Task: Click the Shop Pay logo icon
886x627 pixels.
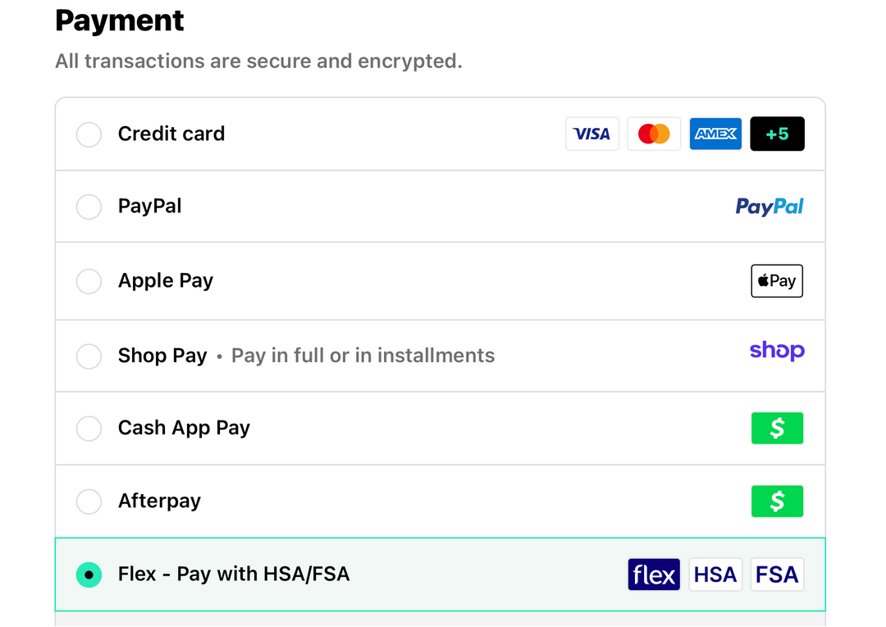Action: 776,351
